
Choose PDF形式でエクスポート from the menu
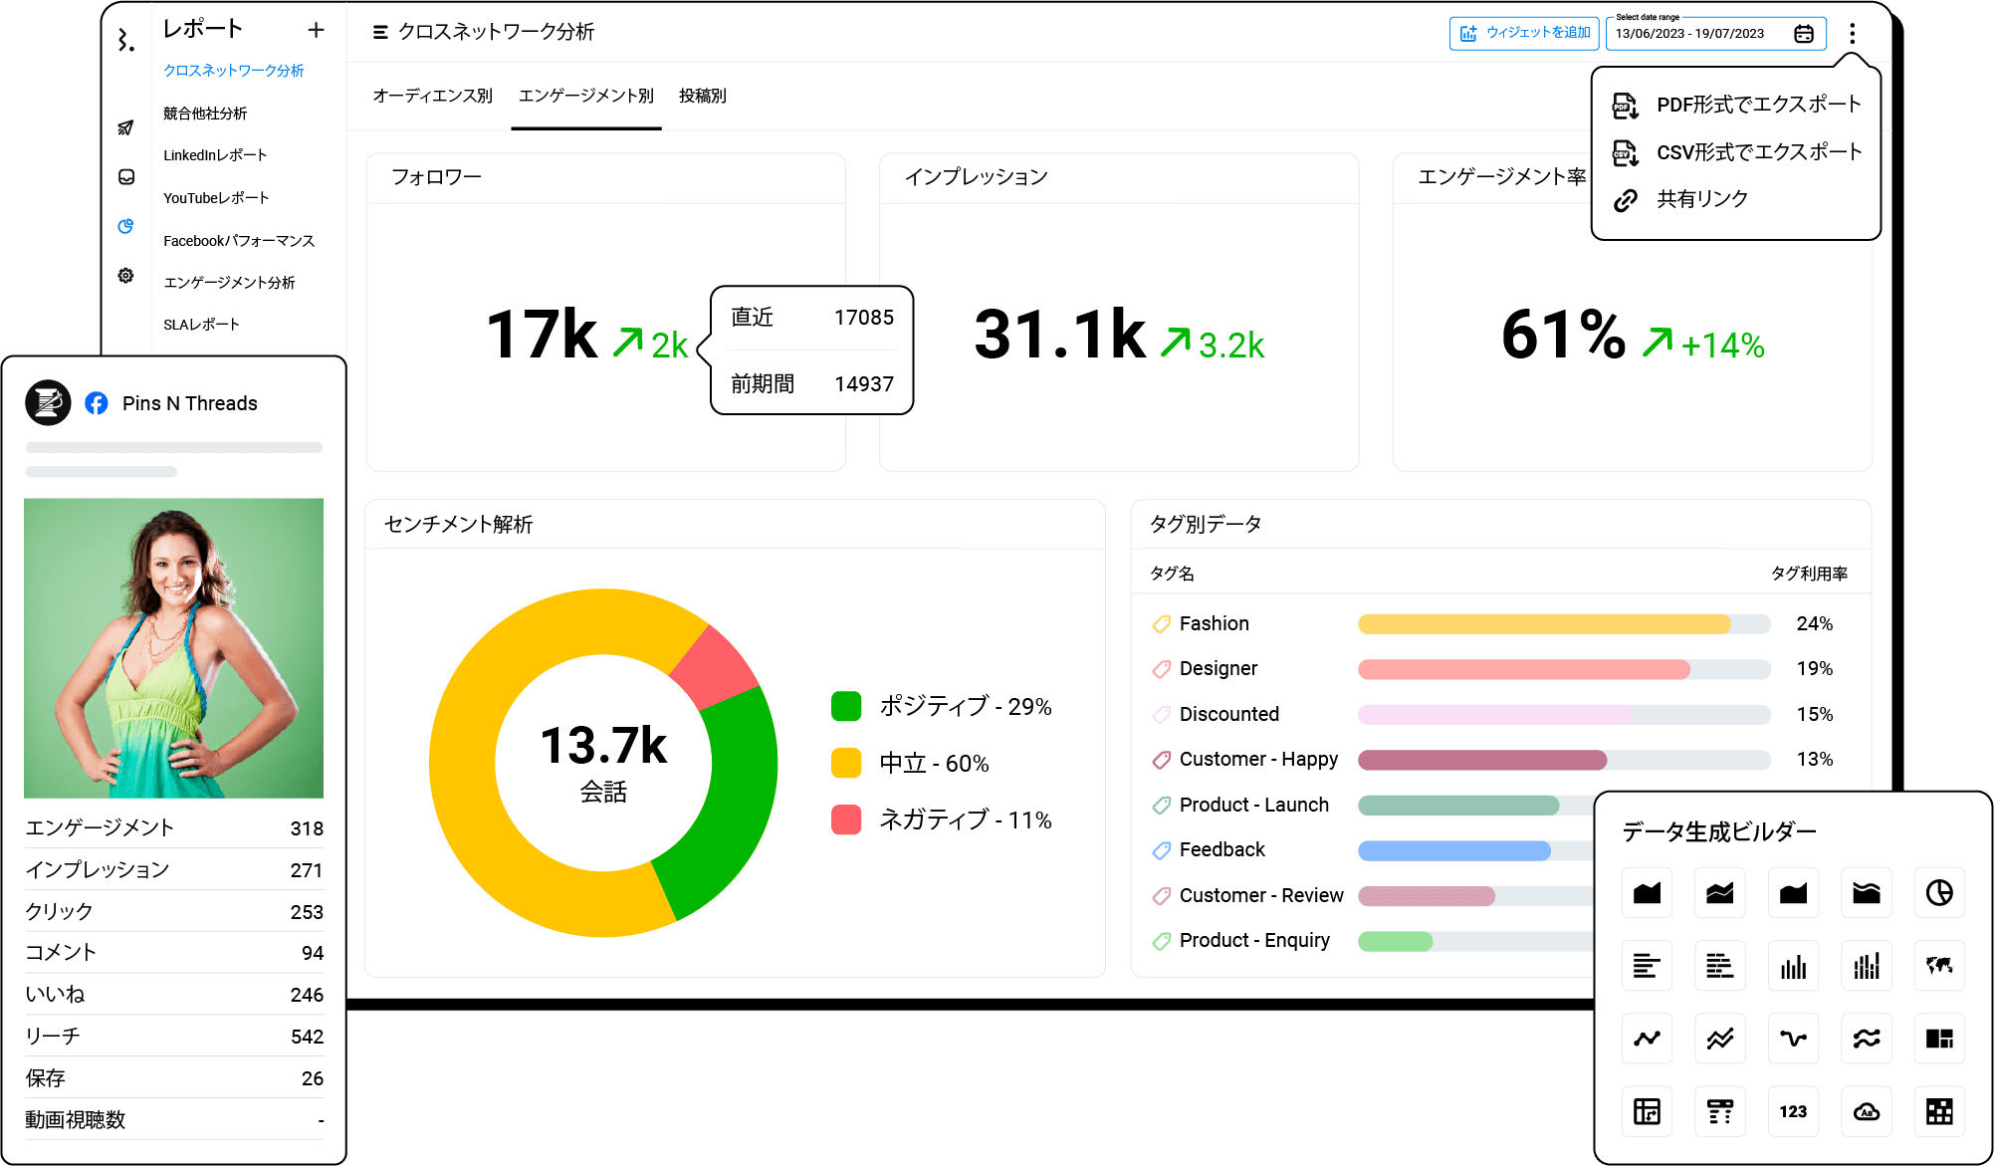pyautogui.click(x=1757, y=105)
